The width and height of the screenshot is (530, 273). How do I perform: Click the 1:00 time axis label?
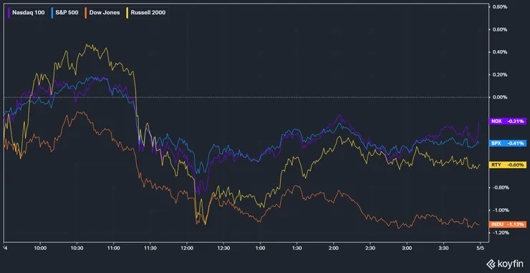pos(260,248)
